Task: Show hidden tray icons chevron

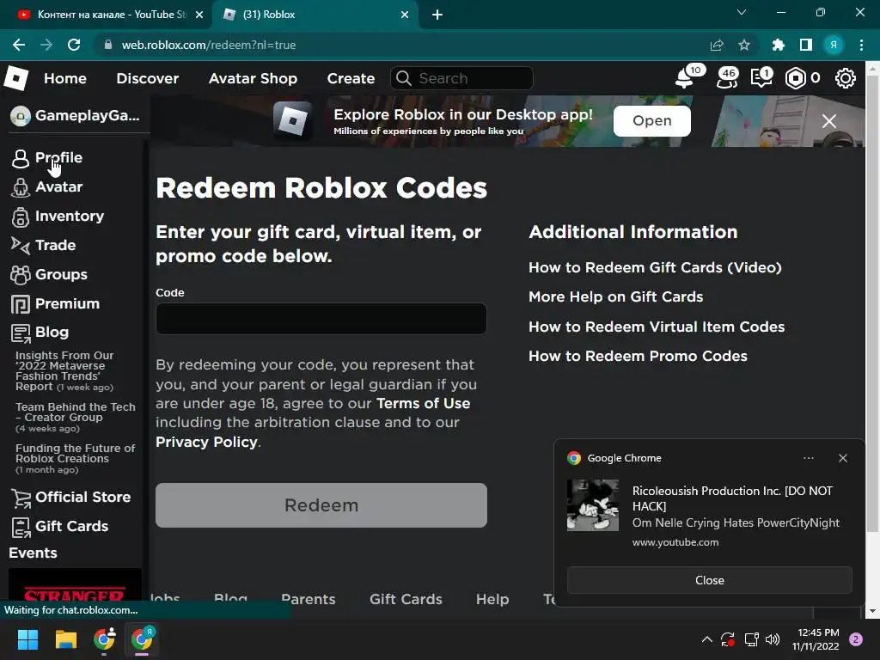Action: click(x=707, y=639)
